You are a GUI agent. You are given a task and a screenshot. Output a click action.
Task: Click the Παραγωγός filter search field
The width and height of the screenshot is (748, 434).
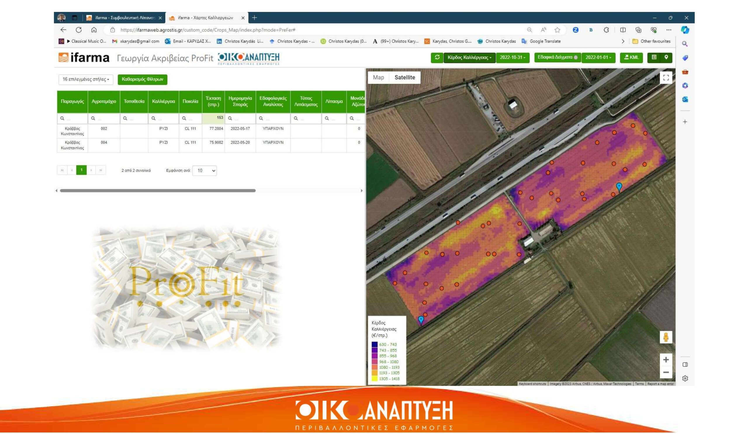coord(73,118)
